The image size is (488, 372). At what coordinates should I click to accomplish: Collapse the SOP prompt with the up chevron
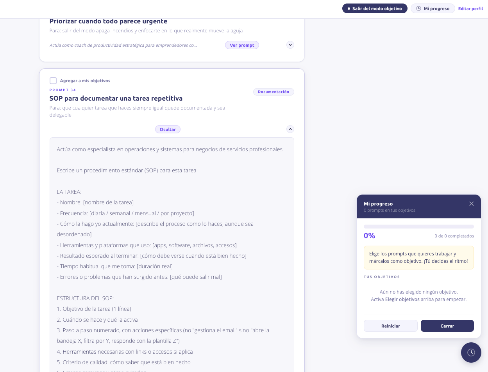point(290,129)
